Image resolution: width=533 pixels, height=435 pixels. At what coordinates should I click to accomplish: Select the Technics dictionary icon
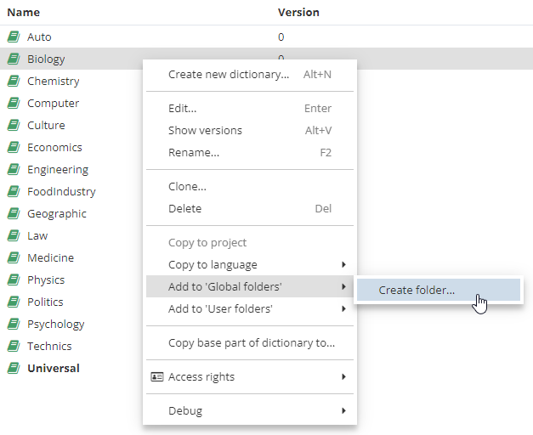click(x=14, y=347)
